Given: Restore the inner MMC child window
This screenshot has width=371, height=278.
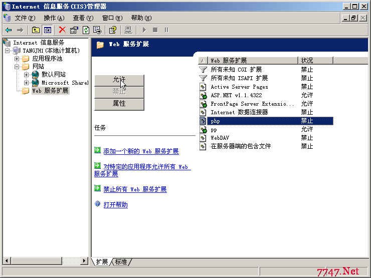Looking at the screenshot, I should [x=354, y=18].
